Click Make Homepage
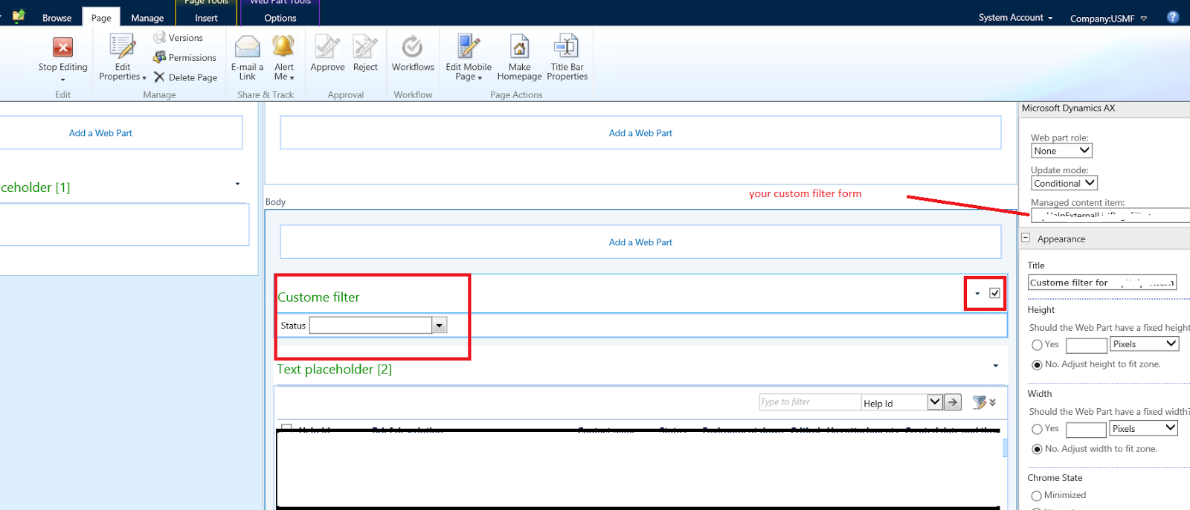 coord(519,58)
